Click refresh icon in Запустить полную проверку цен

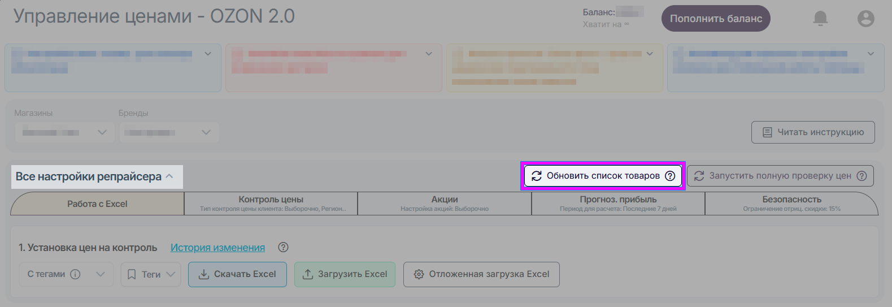(x=699, y=176)
